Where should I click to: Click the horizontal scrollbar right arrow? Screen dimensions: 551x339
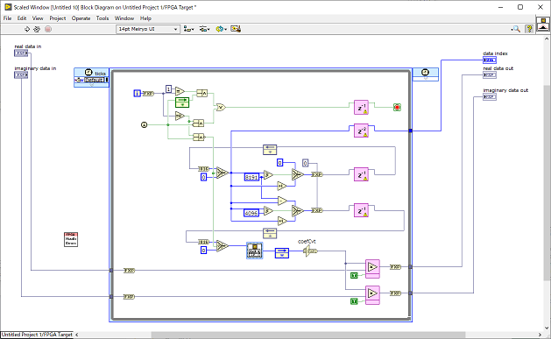(x=540, y=335)
